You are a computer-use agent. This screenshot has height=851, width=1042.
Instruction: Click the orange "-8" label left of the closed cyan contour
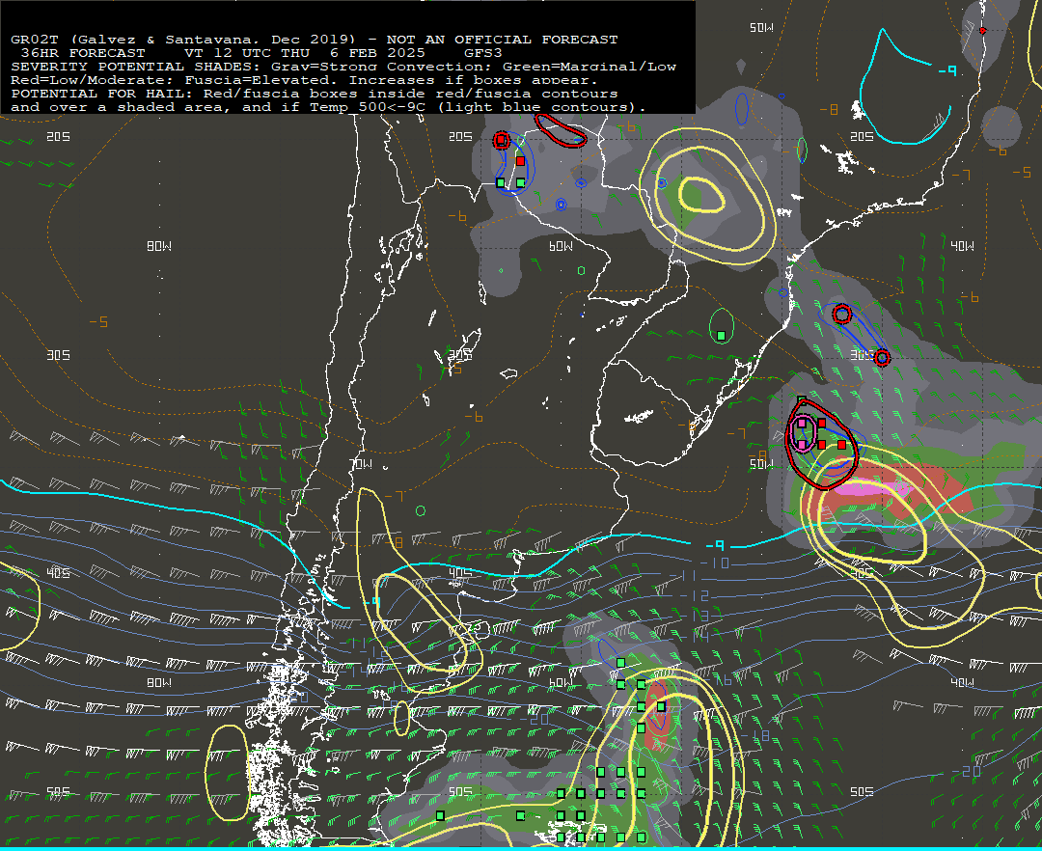pos(828,110)
